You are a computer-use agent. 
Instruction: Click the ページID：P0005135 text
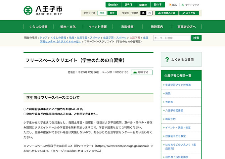pos(115,72)
